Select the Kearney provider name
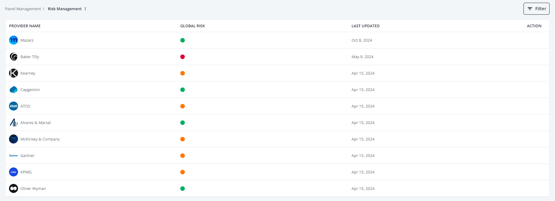555x201 pixels. click(28, 73)
